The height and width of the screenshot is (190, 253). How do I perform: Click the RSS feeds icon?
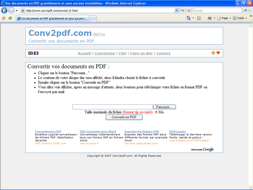pos(199,18)
